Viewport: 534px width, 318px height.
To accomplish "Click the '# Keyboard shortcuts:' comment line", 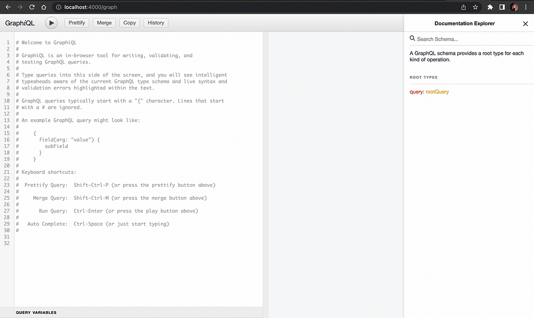I will (46, 172).
